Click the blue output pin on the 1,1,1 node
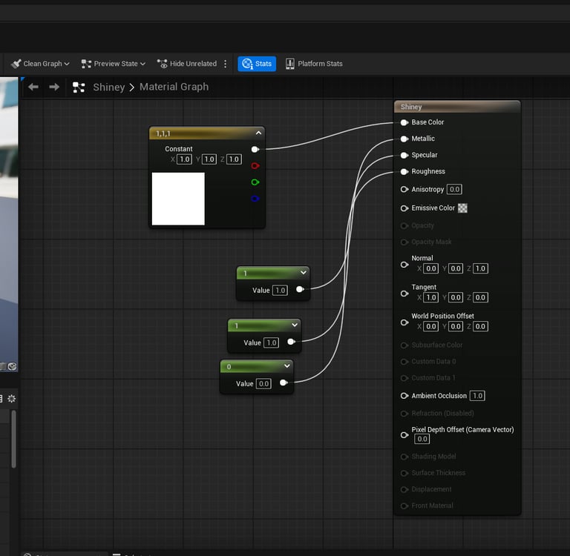Image resolution: width=570 pixels, height=556 pixels. pyautogui.click(x=255, y=198)
